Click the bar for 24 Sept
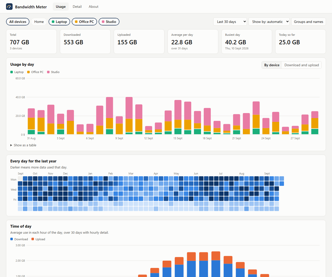Viewport: 332px width, 277px height. 266,126
